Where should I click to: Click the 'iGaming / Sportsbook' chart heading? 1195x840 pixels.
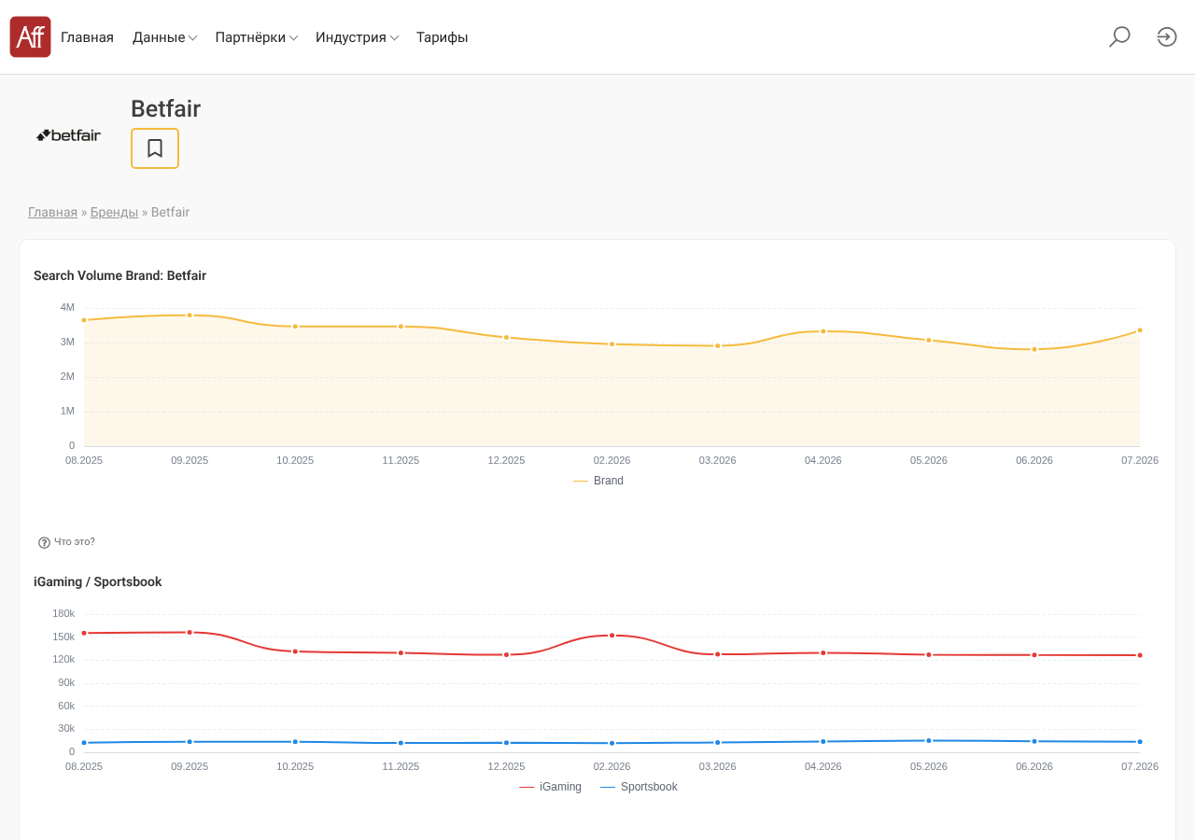98,582
